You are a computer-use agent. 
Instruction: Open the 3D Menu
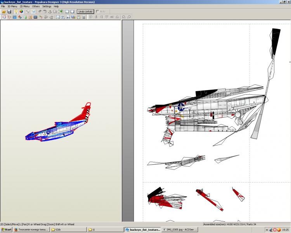point(12,7)
